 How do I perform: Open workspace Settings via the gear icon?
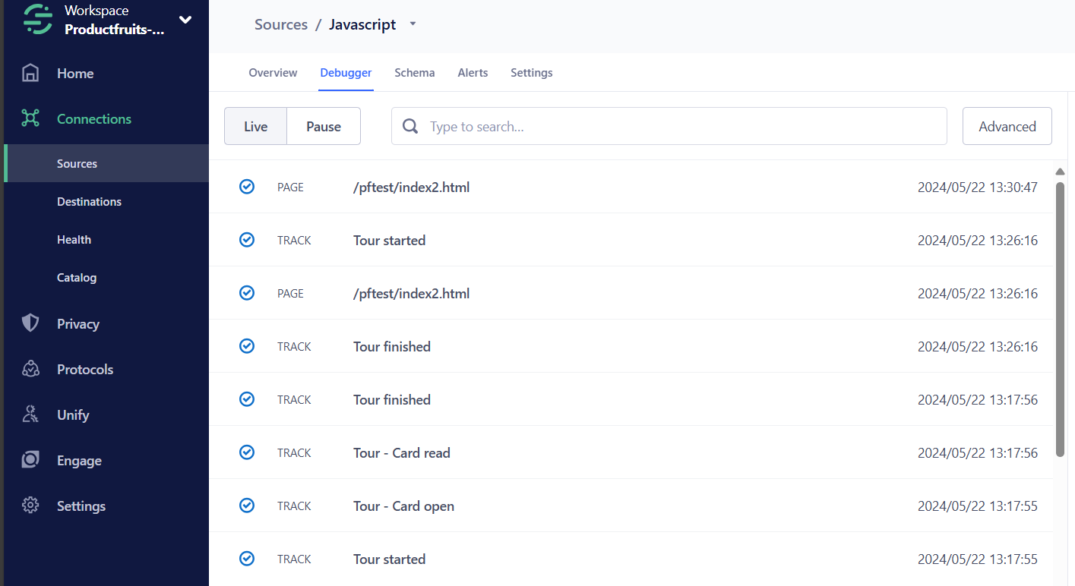tap(30, 506)
